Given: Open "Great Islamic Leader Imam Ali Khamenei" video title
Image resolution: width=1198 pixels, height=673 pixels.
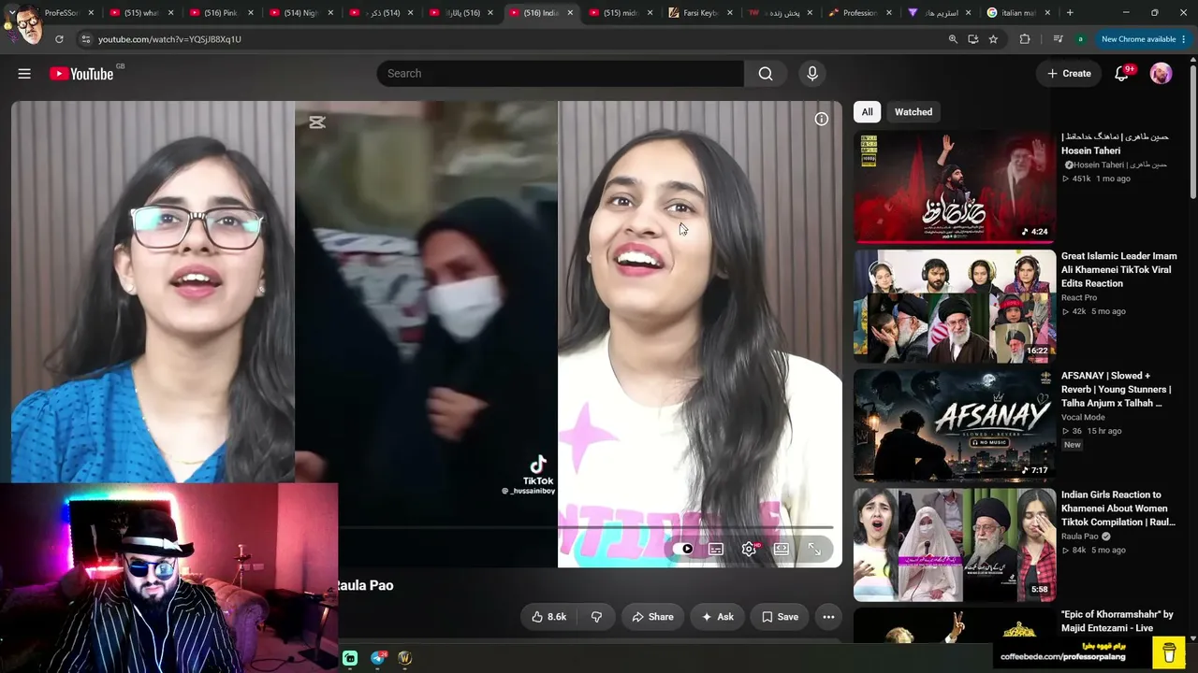Looking at the screenshot, I should [1119, 269].
